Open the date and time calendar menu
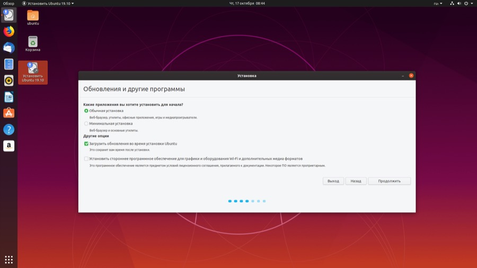The height and width of the screenshot is (268, 477). [247, 3]
